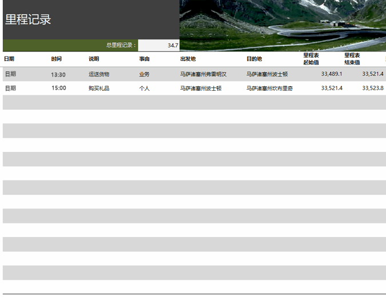The height and width of the screenshot is (297, 386).
Task: Select the 15:00 time cell
Action: (x=58, y=89)
